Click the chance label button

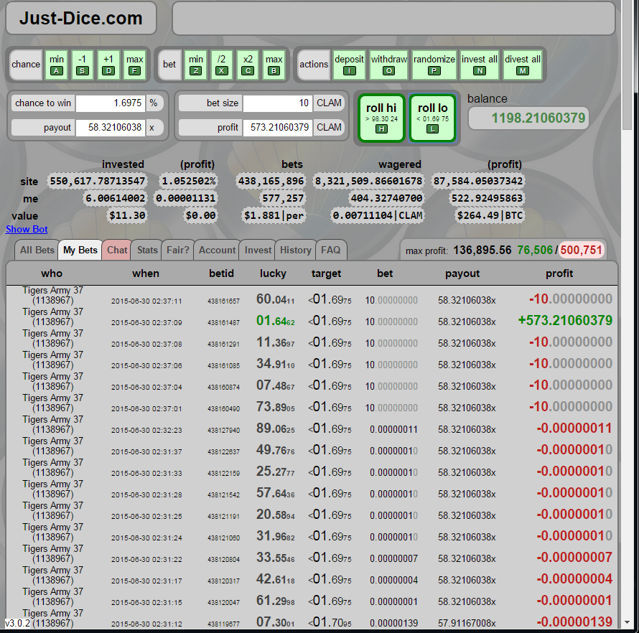[26, 65]
